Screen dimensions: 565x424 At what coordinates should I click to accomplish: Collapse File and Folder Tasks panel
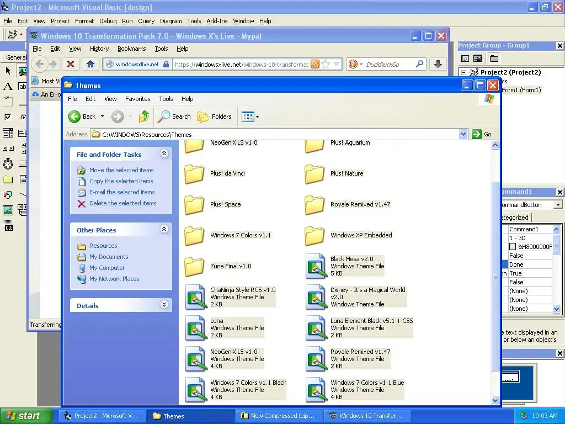pyautogui.click(x=164, y=153)
